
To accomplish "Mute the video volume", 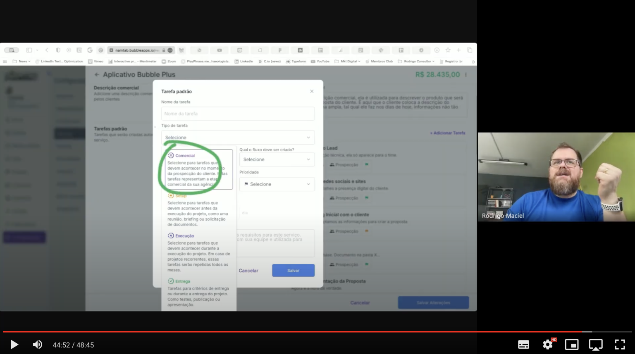I will (x=38, y=344).
